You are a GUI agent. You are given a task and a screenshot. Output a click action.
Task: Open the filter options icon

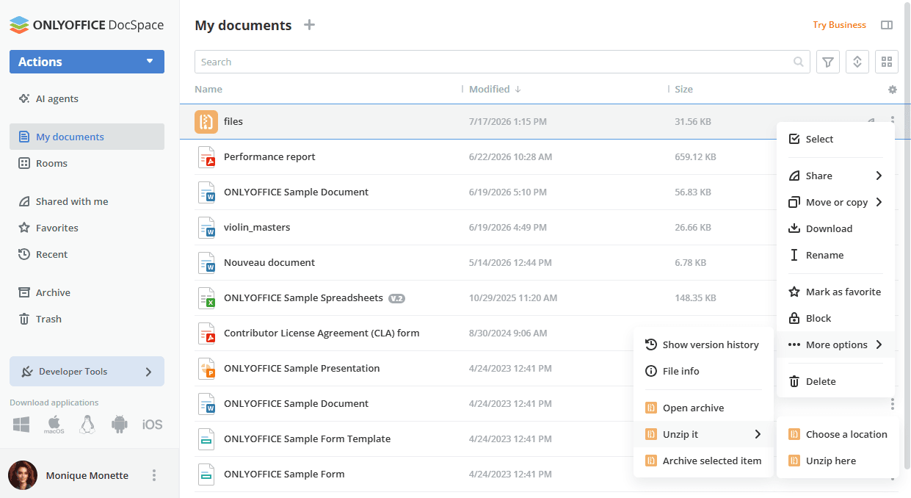click(x=828, y=62)
